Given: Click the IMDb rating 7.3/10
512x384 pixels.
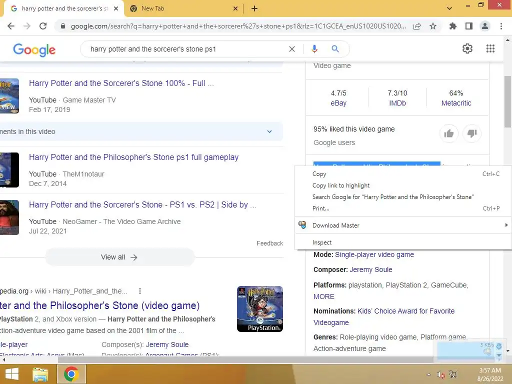Looking at the screenshot, I should 397,98.
